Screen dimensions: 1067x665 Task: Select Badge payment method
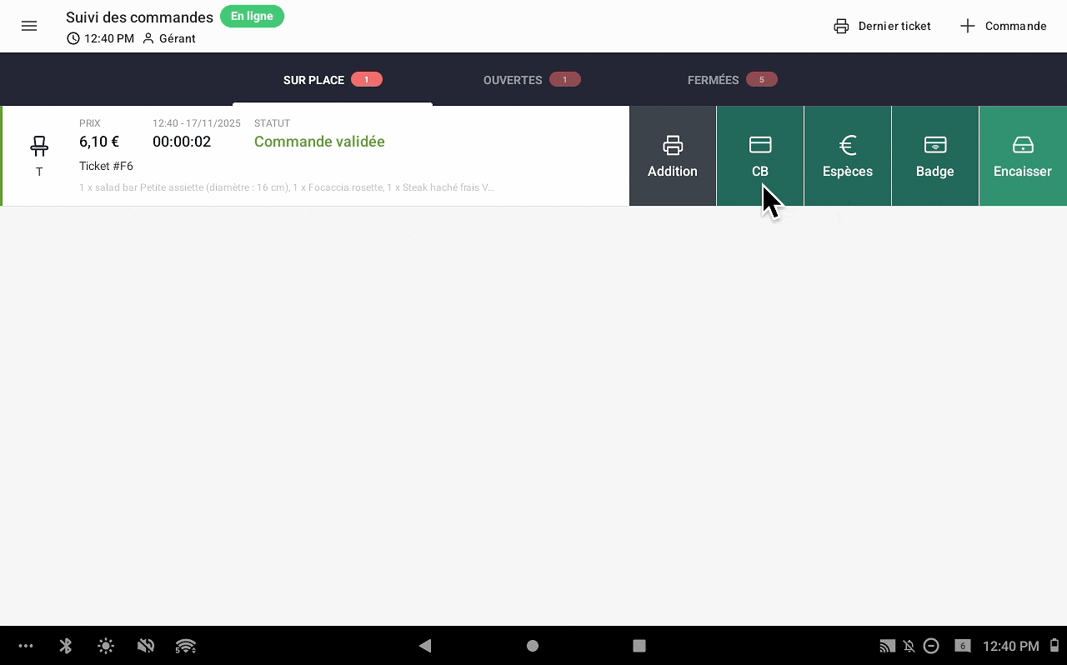pos(934,156)
